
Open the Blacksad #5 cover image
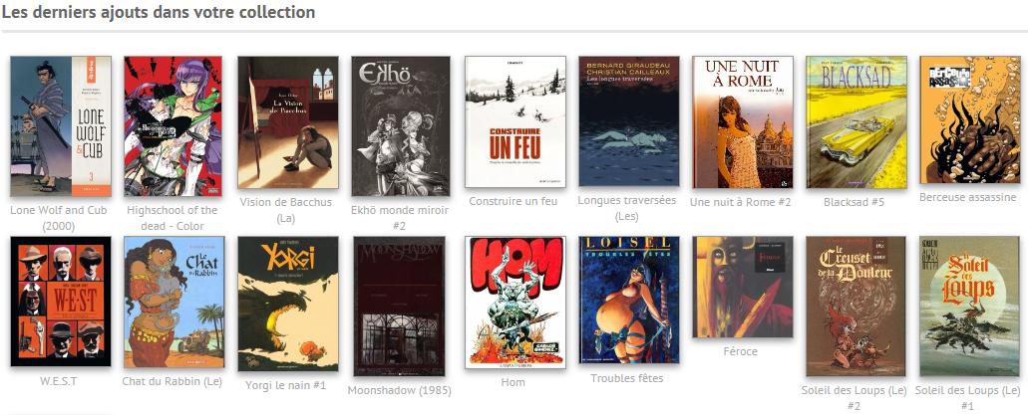click(857, 122)
